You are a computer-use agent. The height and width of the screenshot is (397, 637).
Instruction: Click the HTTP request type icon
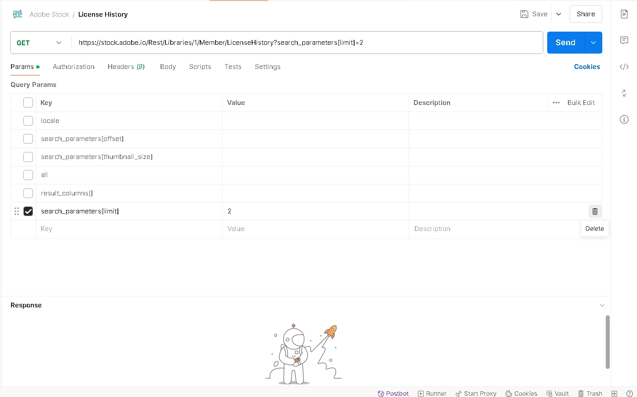(x=18, y=14)
